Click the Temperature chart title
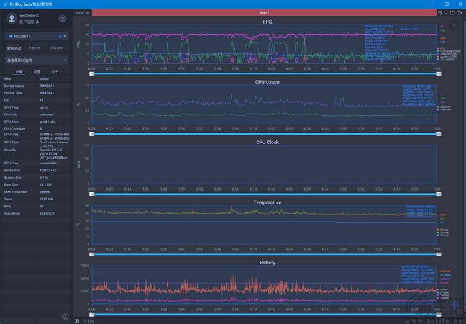Viewport: 466px width, 324px height. [267, 202]
